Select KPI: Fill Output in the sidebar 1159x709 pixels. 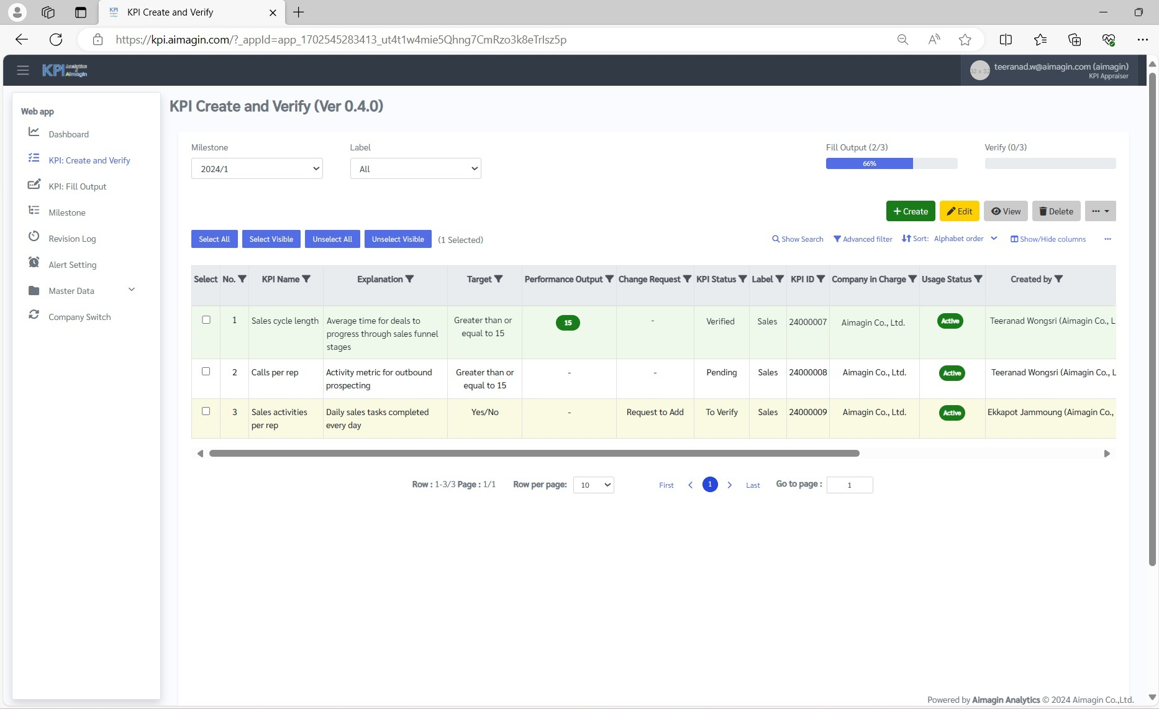78,186
